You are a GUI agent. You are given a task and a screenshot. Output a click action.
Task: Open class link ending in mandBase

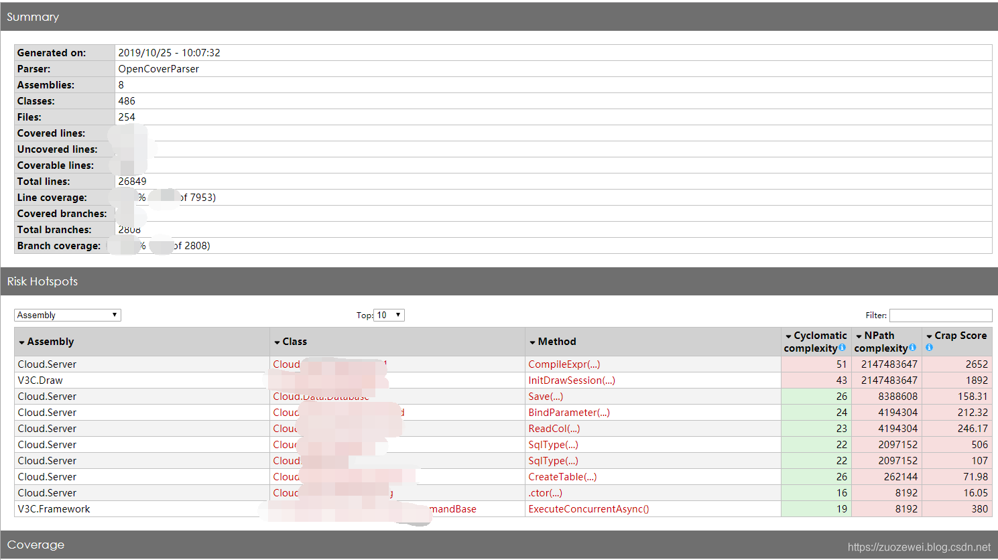click(453, 509)
